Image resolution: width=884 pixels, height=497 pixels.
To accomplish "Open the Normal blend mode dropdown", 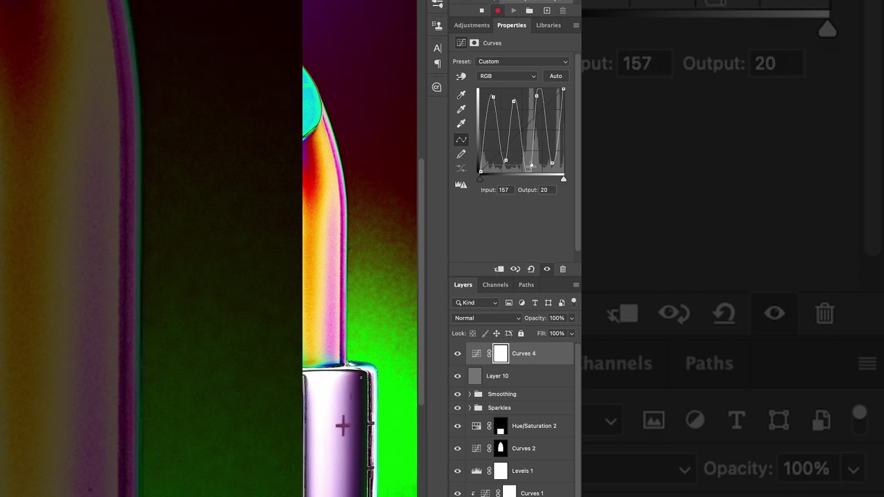I will pyautogui.click(x=487, y=318).
